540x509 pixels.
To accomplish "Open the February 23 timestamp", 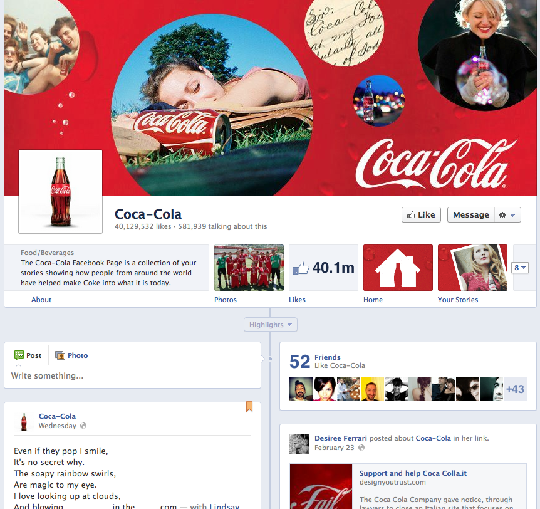I will tap(334, 448).
